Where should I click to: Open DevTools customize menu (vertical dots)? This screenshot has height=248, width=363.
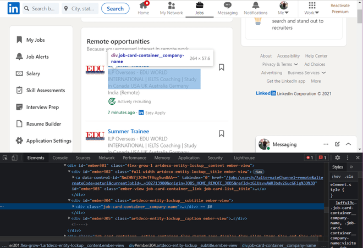pyautogui.click(x=348, y=157)
